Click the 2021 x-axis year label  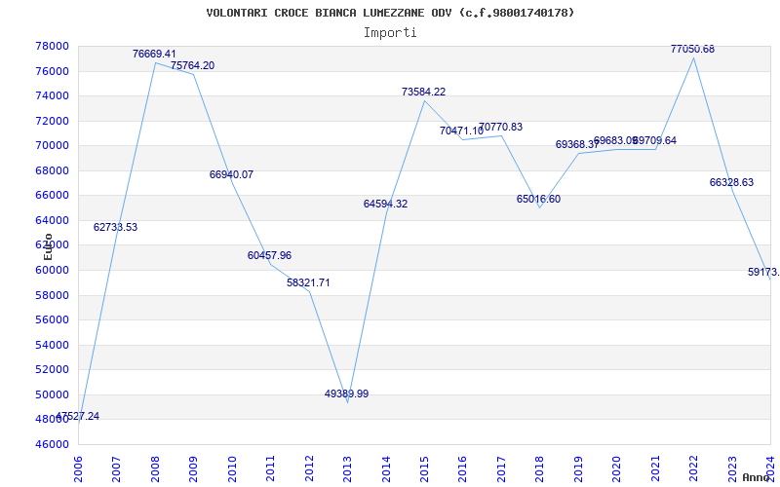(x=655, y=469)
